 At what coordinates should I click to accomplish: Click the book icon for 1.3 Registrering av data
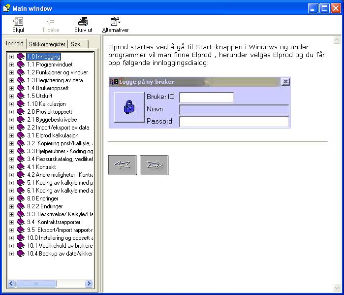[x=20, y=80]
